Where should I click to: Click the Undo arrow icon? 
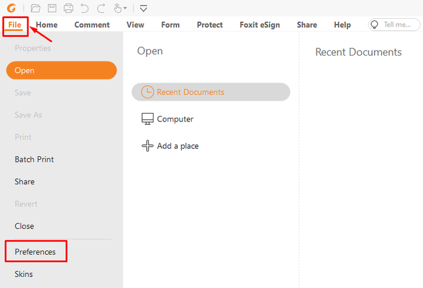pos(85,8)
